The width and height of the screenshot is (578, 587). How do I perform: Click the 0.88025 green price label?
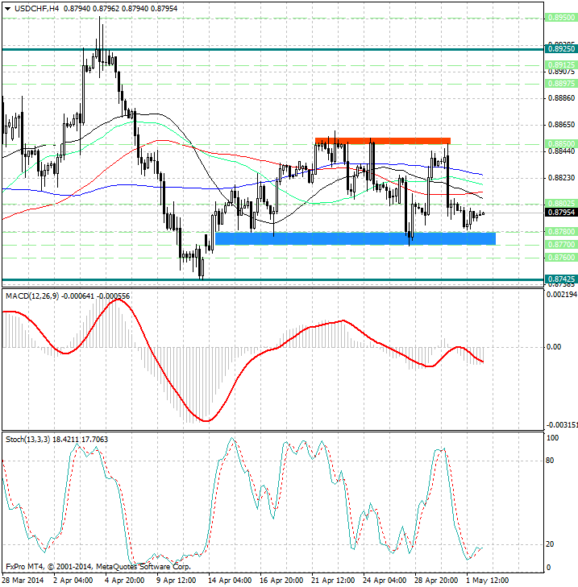tap(561, 203)
